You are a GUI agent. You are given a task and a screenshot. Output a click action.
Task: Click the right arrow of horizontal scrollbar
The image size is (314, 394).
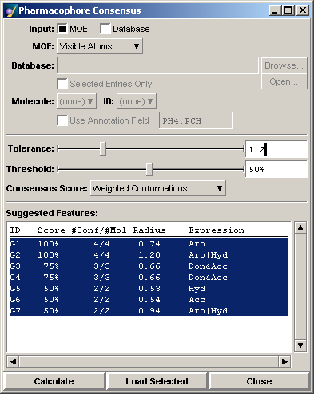pos(284,361)
